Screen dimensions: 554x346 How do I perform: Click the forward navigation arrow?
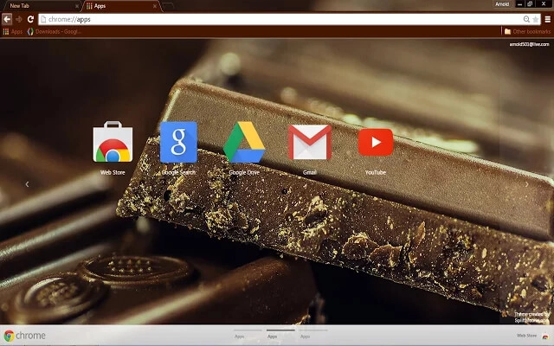(x=19, y=19)
